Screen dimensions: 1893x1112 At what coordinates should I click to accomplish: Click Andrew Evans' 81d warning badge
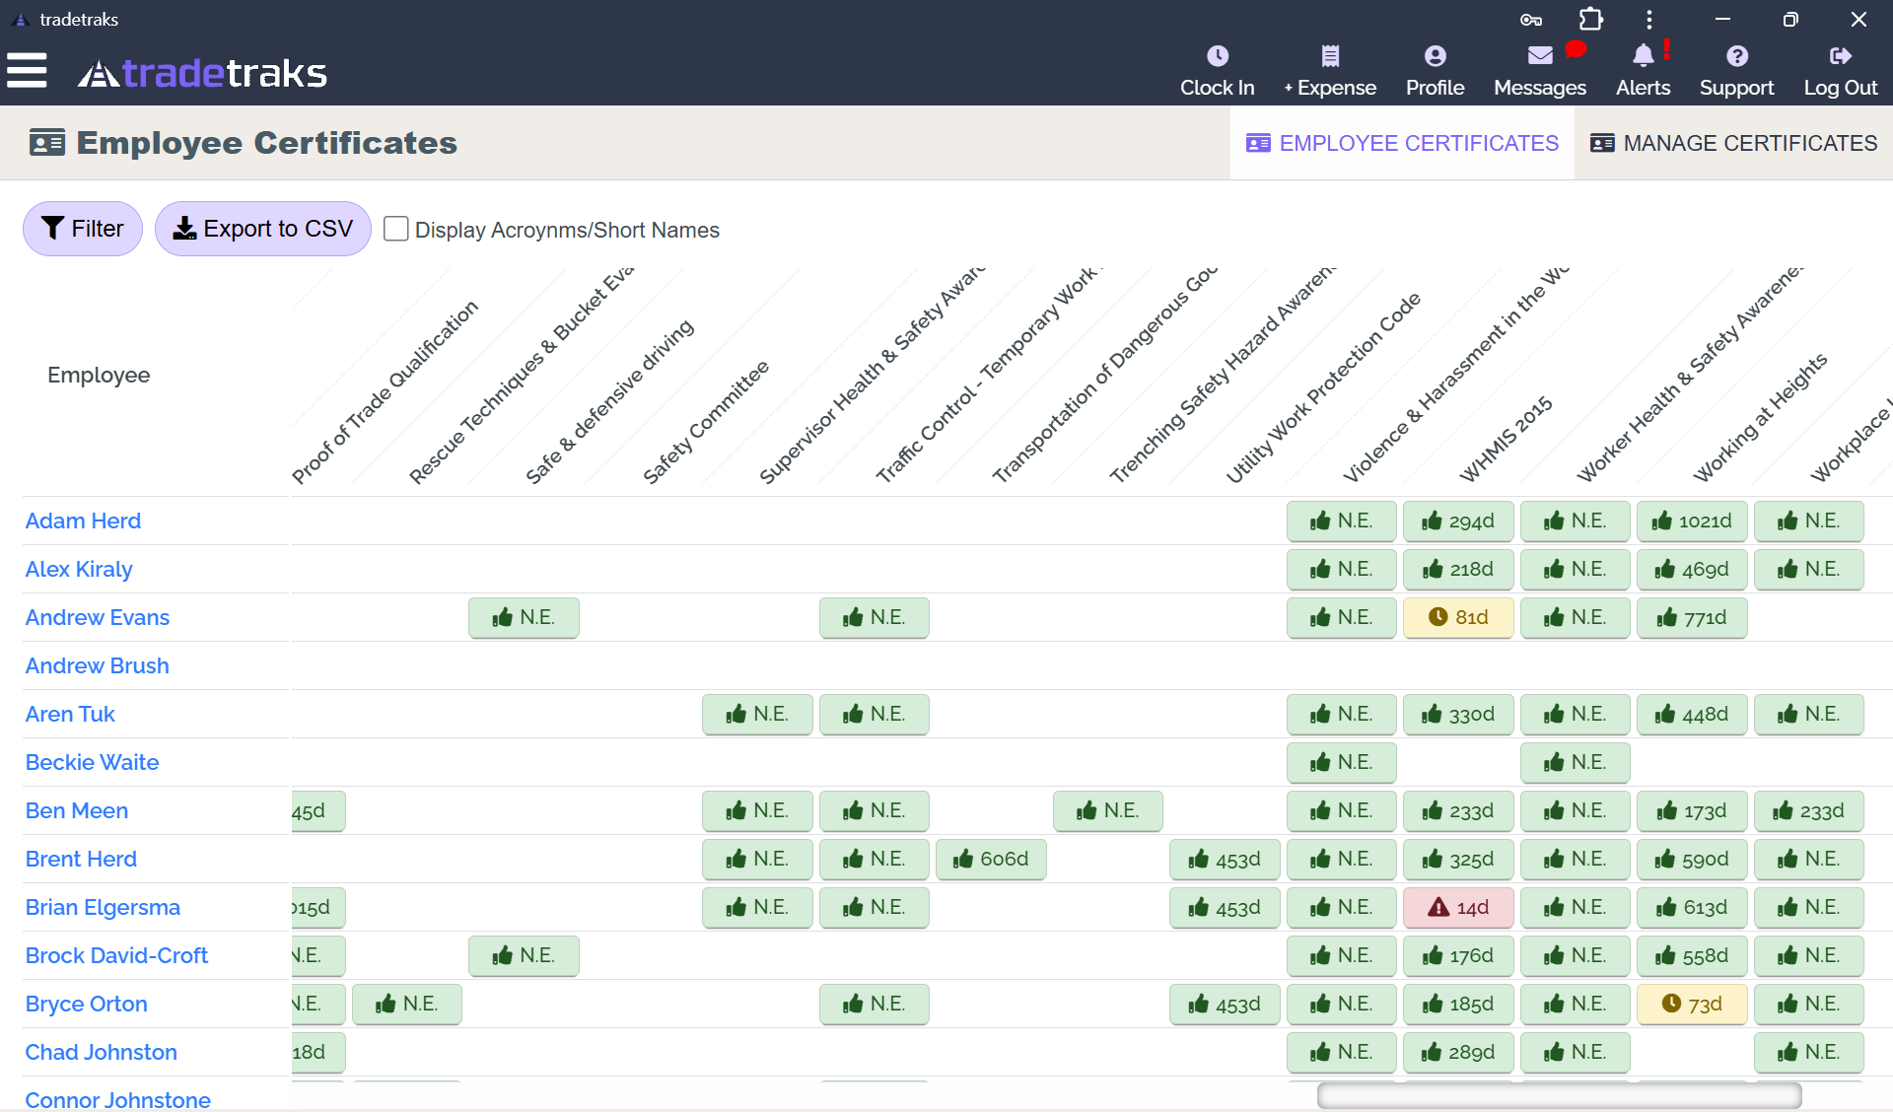[1458, 617]
